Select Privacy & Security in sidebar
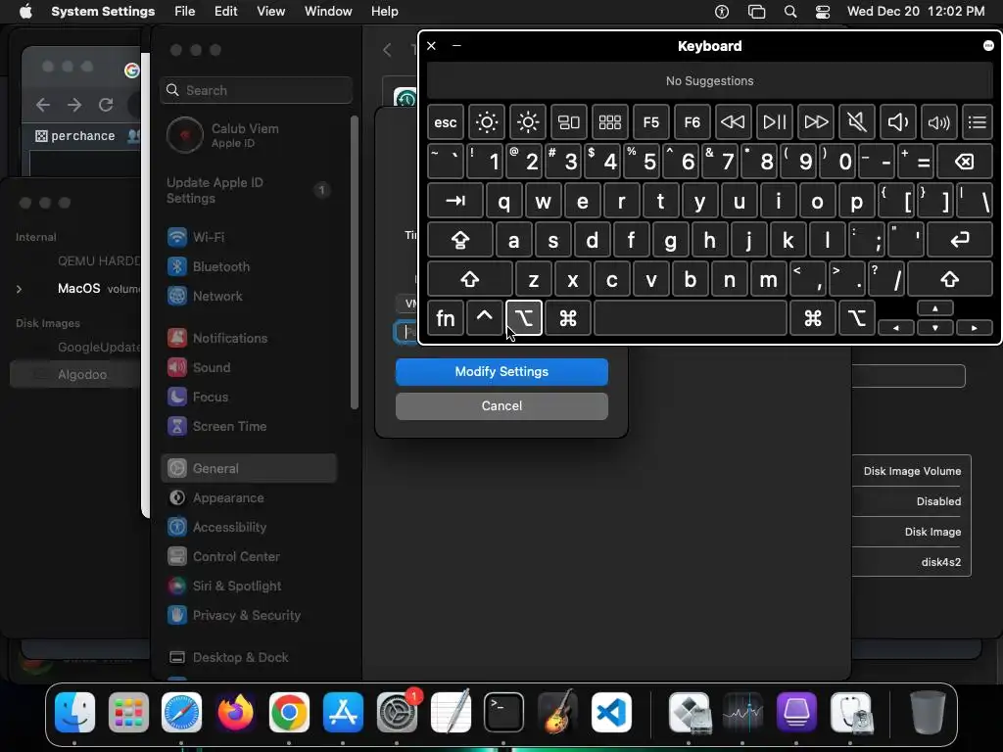The height and width of the screenshot is (752, 1003). click(248, 616)
